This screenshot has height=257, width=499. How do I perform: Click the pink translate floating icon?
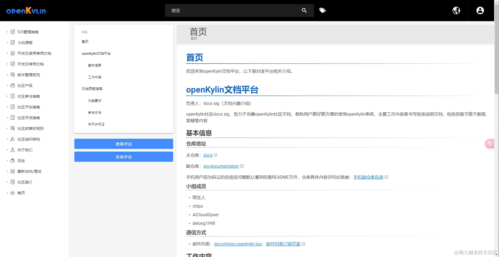click(490, 144)
